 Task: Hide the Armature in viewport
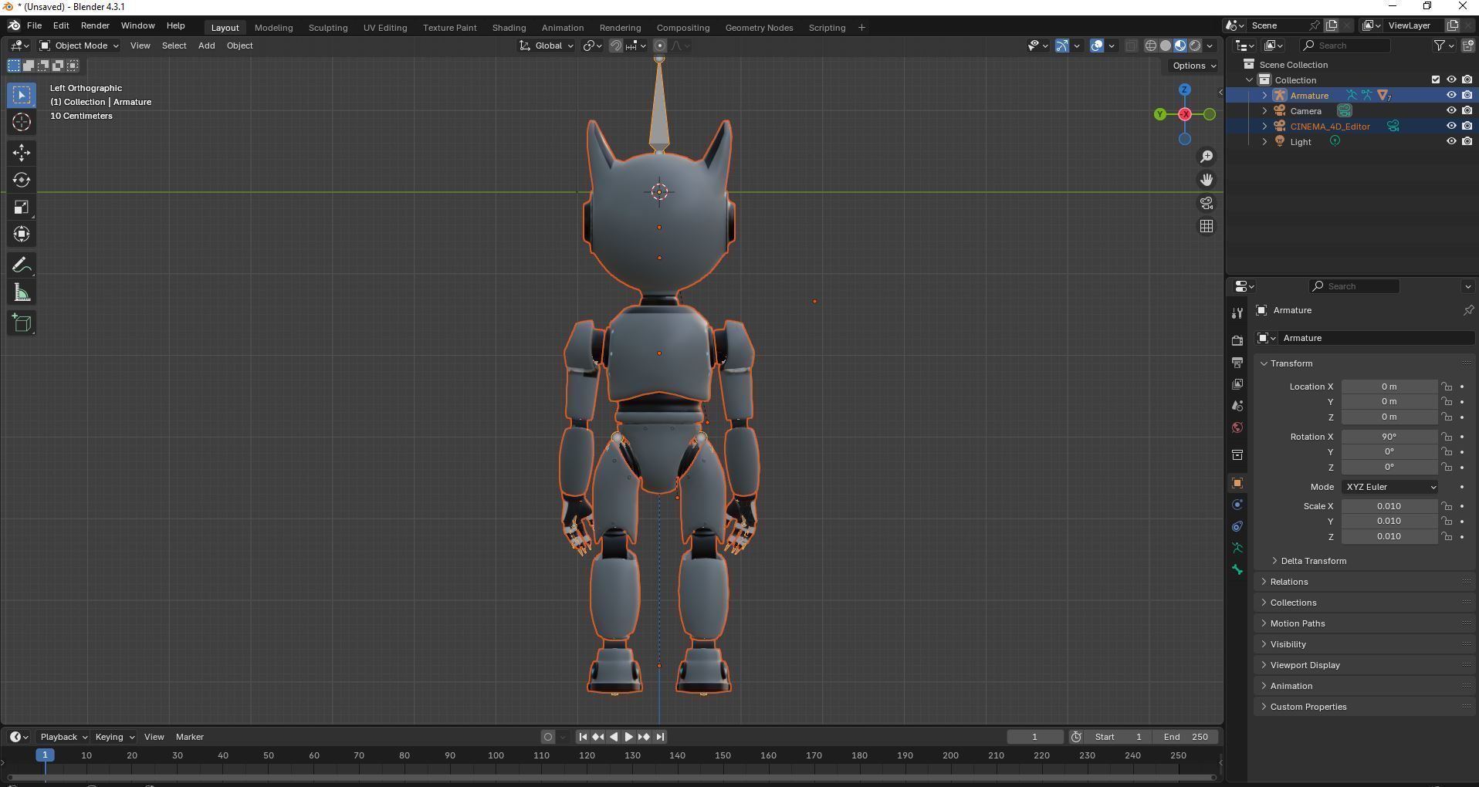1451,95
